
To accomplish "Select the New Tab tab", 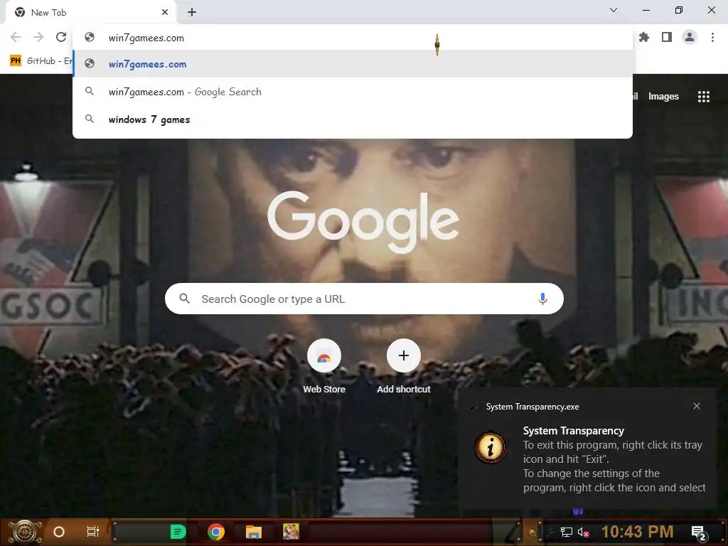I will pos(90,13).
